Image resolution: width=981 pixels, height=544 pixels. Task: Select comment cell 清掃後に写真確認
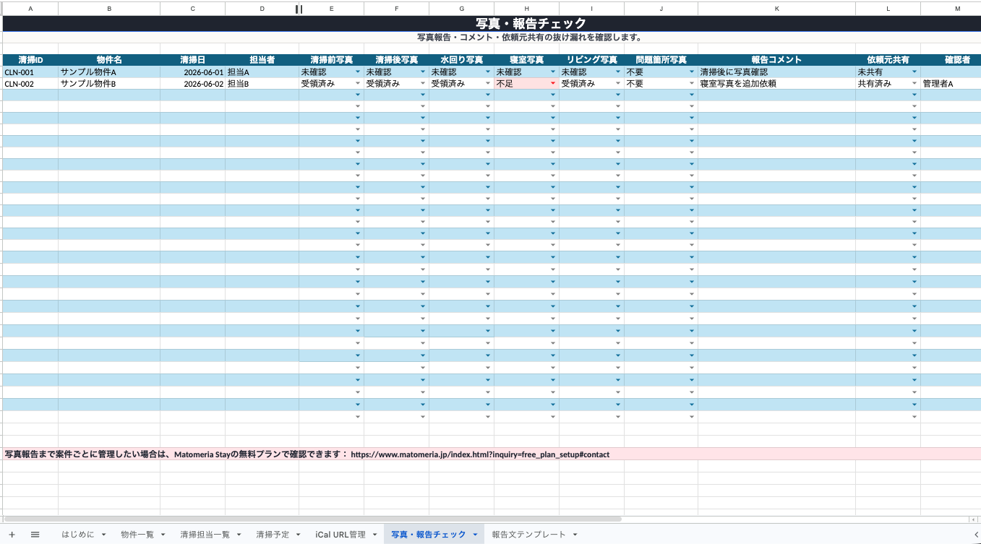click(x=776, y=72)
